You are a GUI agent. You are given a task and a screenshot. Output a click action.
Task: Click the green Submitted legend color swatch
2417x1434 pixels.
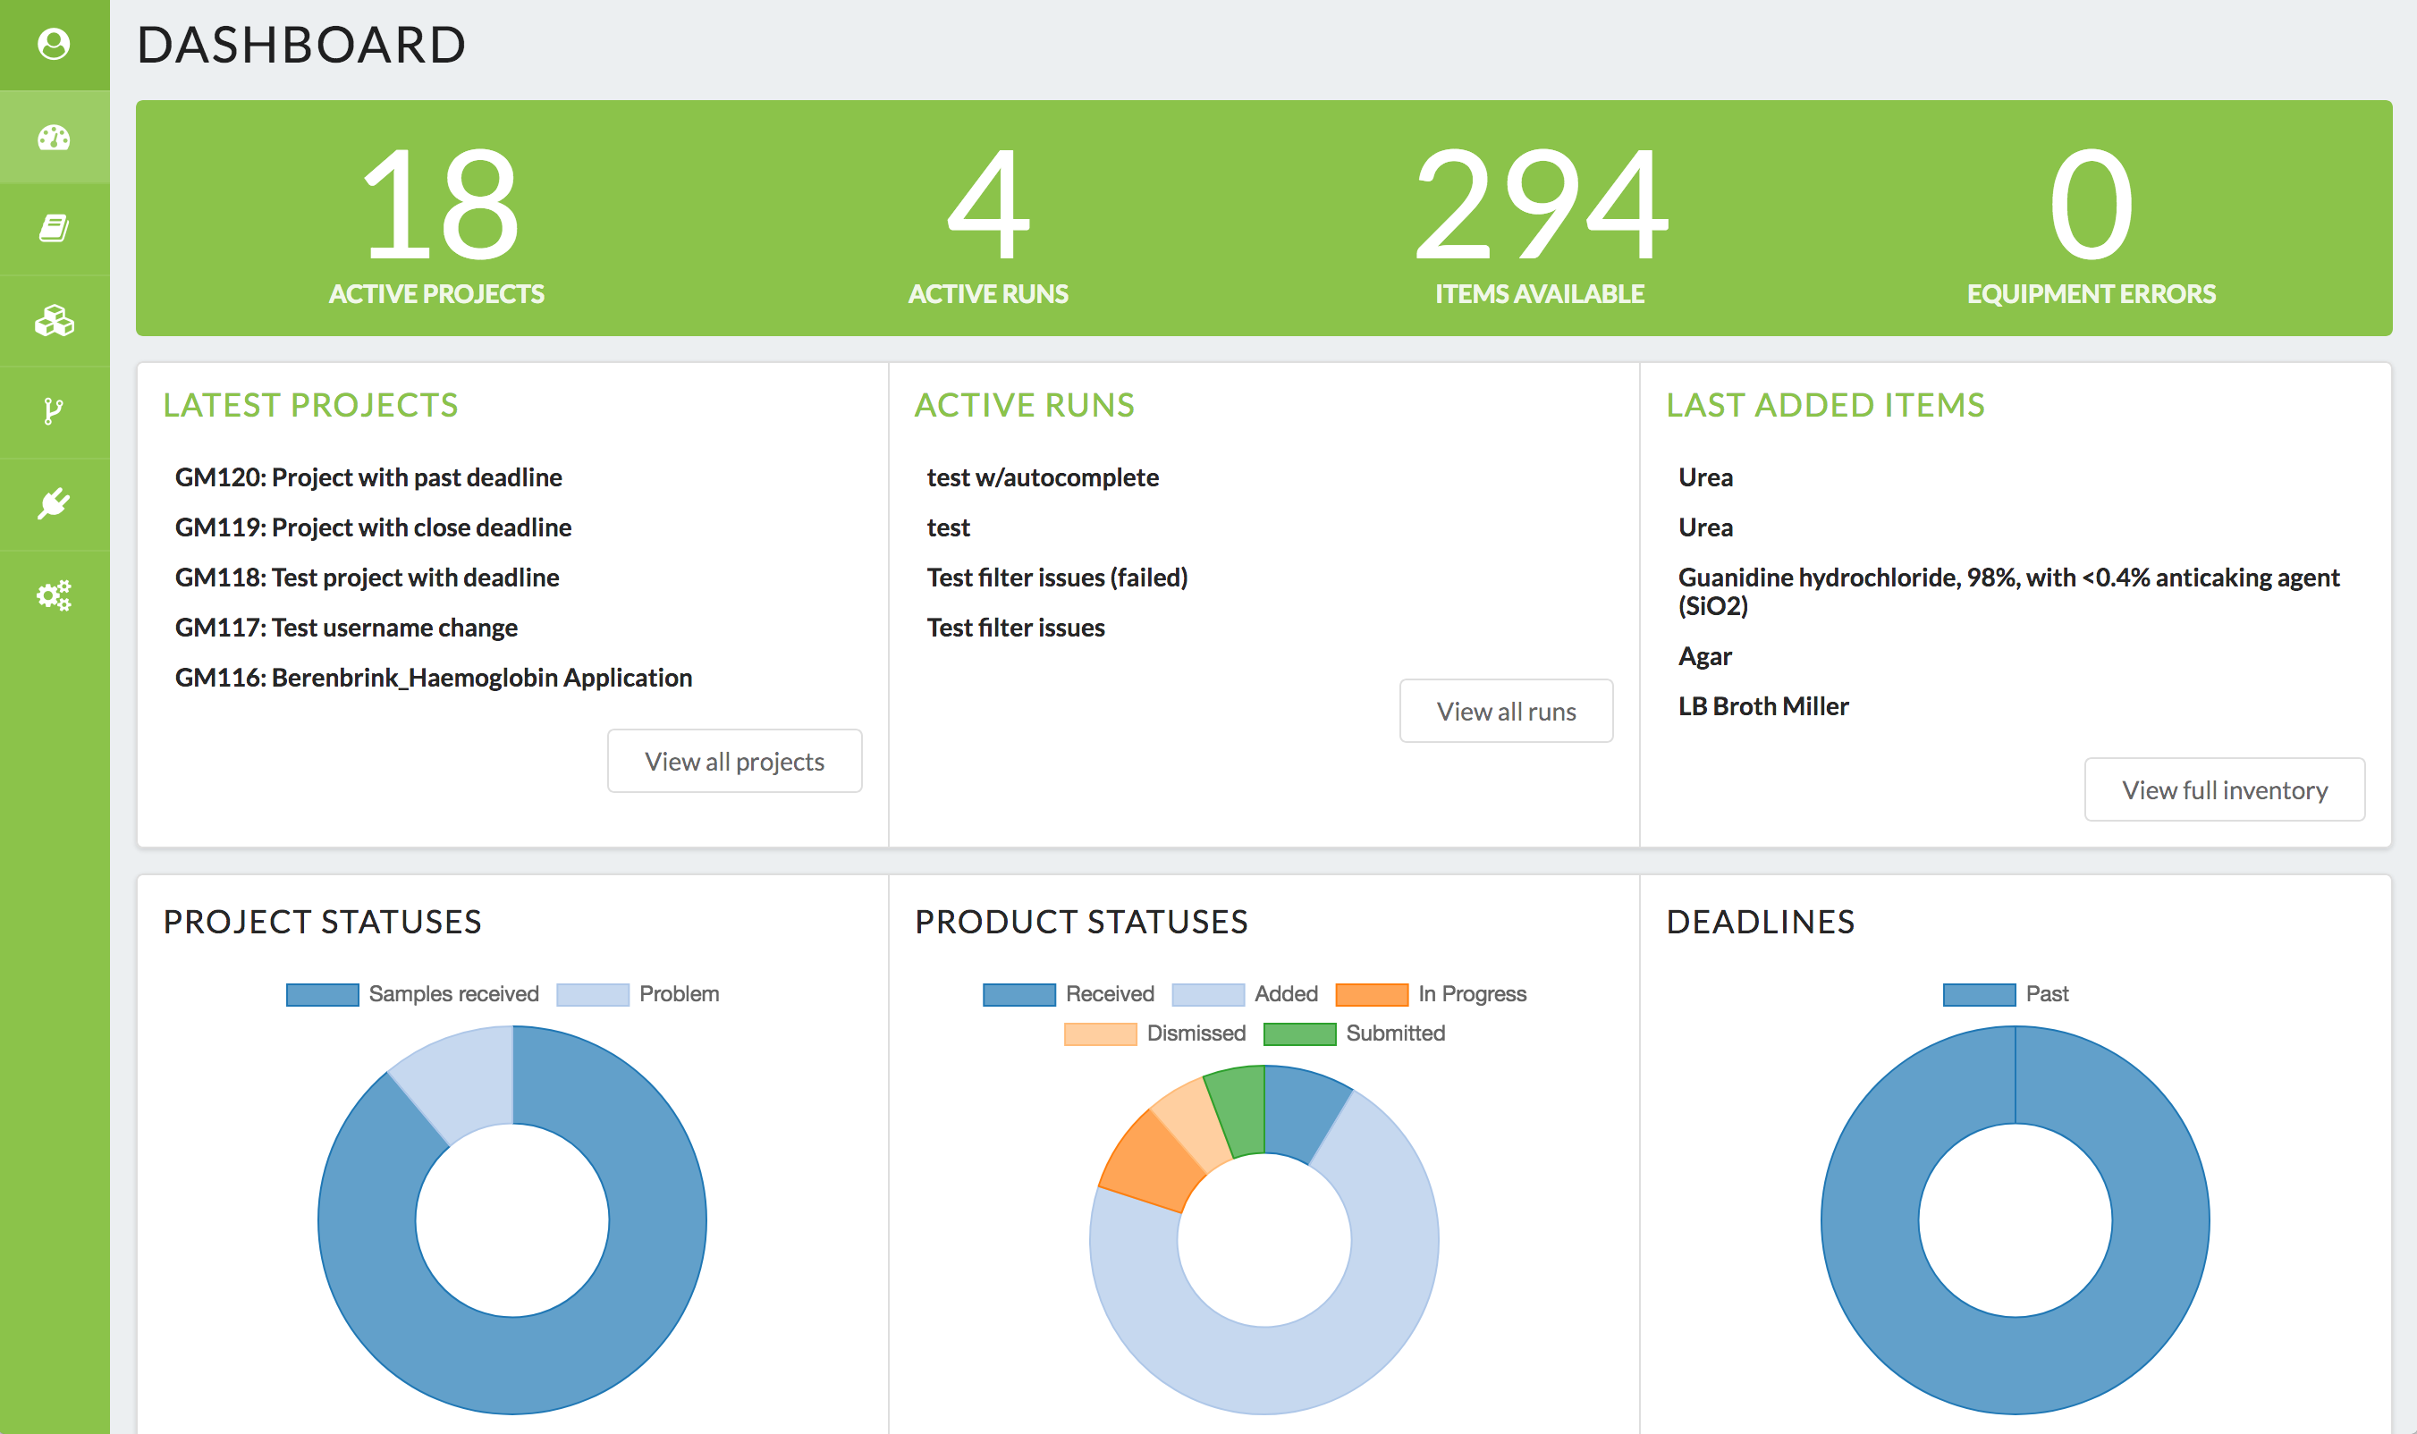[1299, 1033]
